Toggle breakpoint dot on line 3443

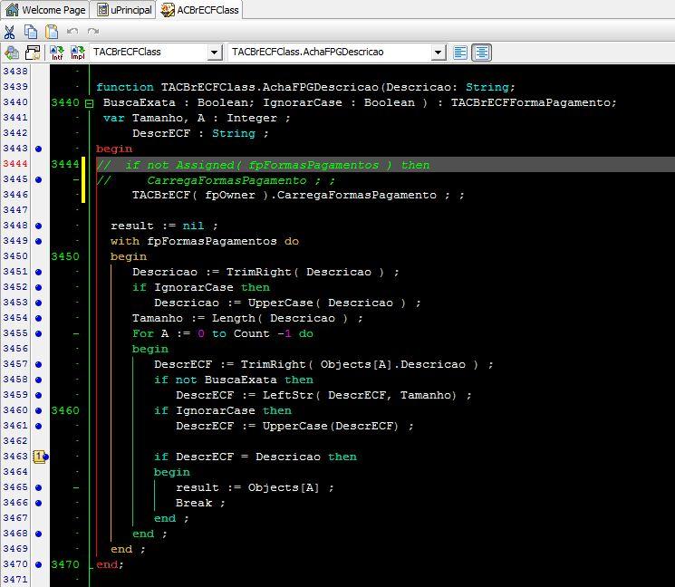pyautogui.click(x=39, y=149)
